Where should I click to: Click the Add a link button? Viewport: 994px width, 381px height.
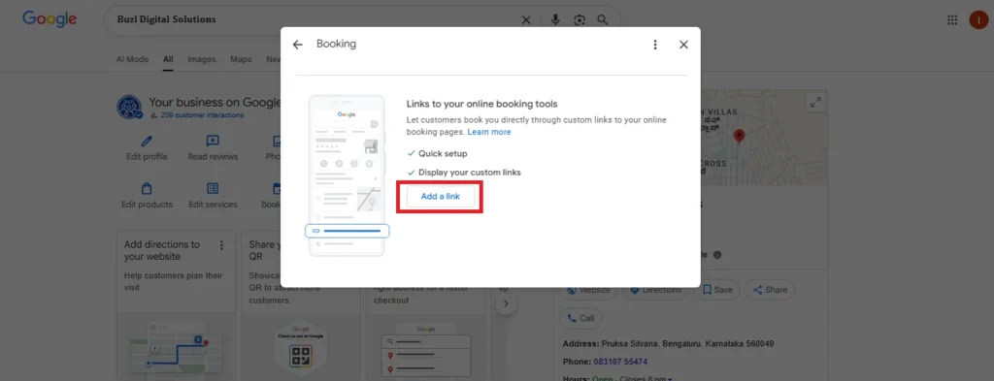440,197
